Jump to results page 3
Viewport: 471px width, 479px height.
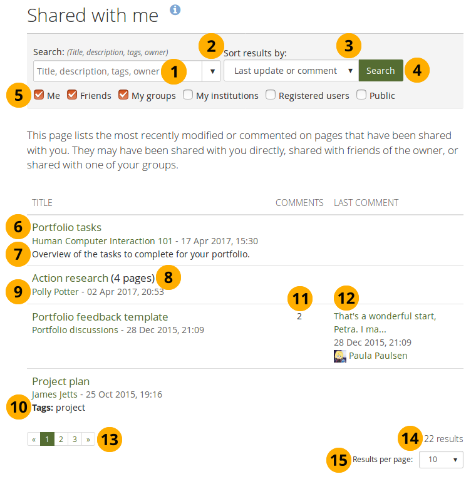[75, 440]
